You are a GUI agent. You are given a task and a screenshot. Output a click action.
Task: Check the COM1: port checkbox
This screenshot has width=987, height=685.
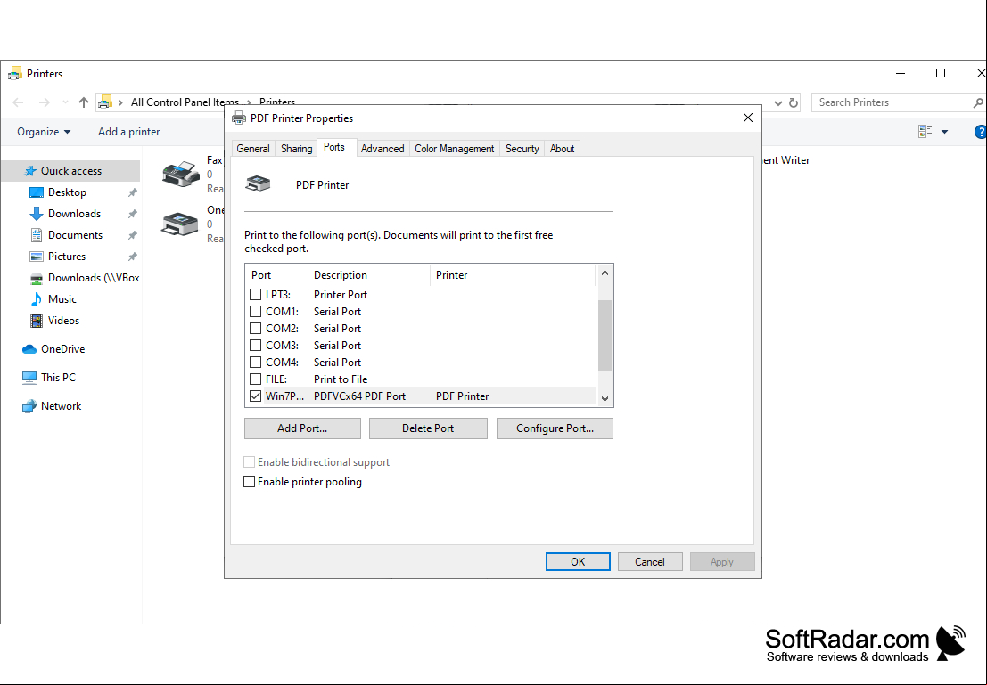[x=256, y=312]
